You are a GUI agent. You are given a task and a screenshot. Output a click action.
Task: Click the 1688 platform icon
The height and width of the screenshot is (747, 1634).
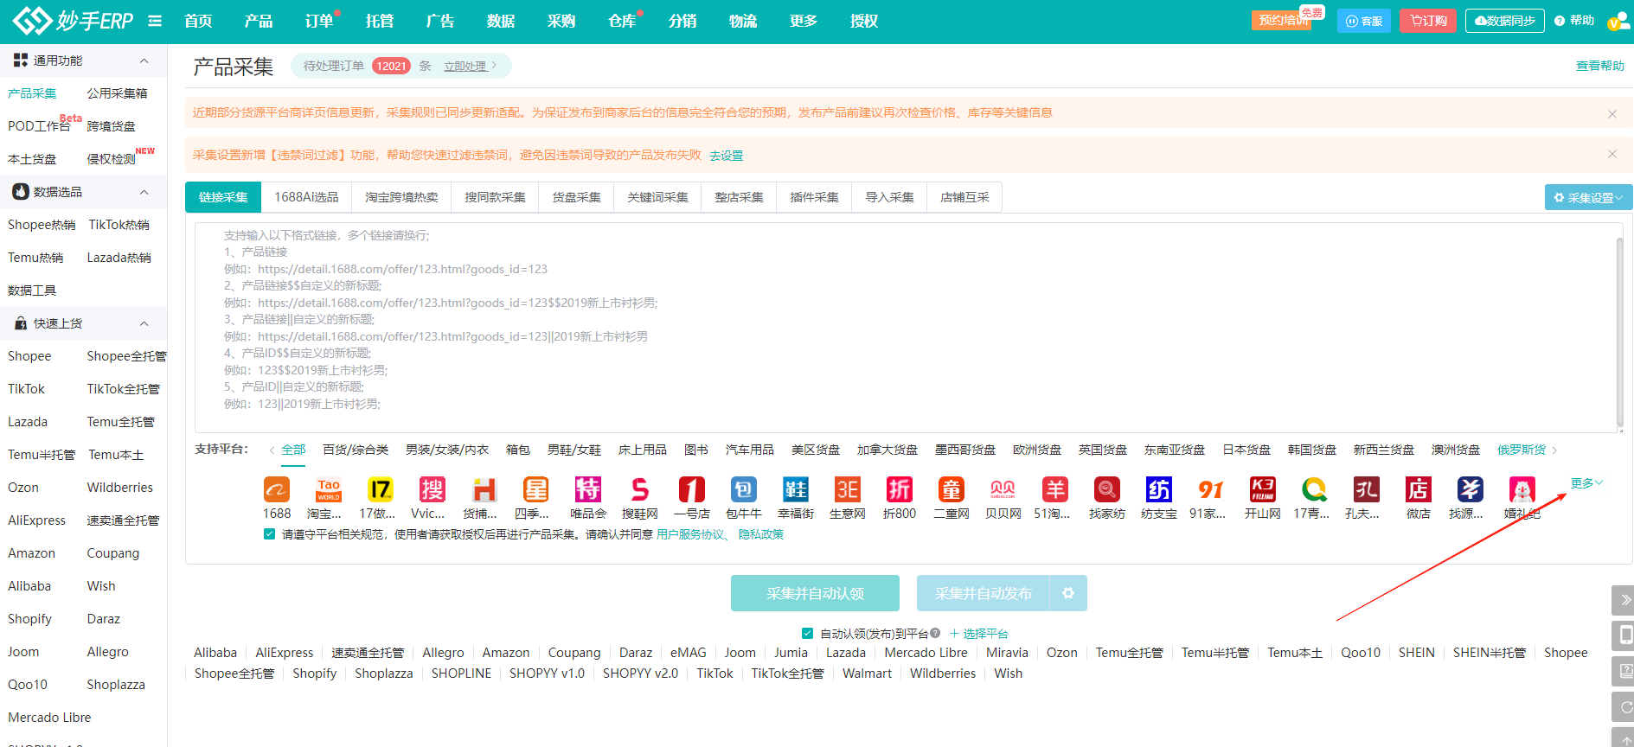[277, 490]
